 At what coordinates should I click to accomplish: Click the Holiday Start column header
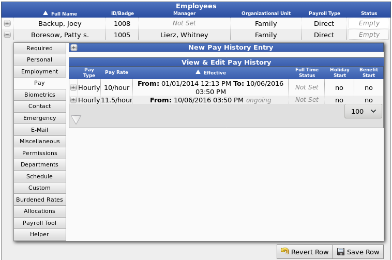point(339,72)
